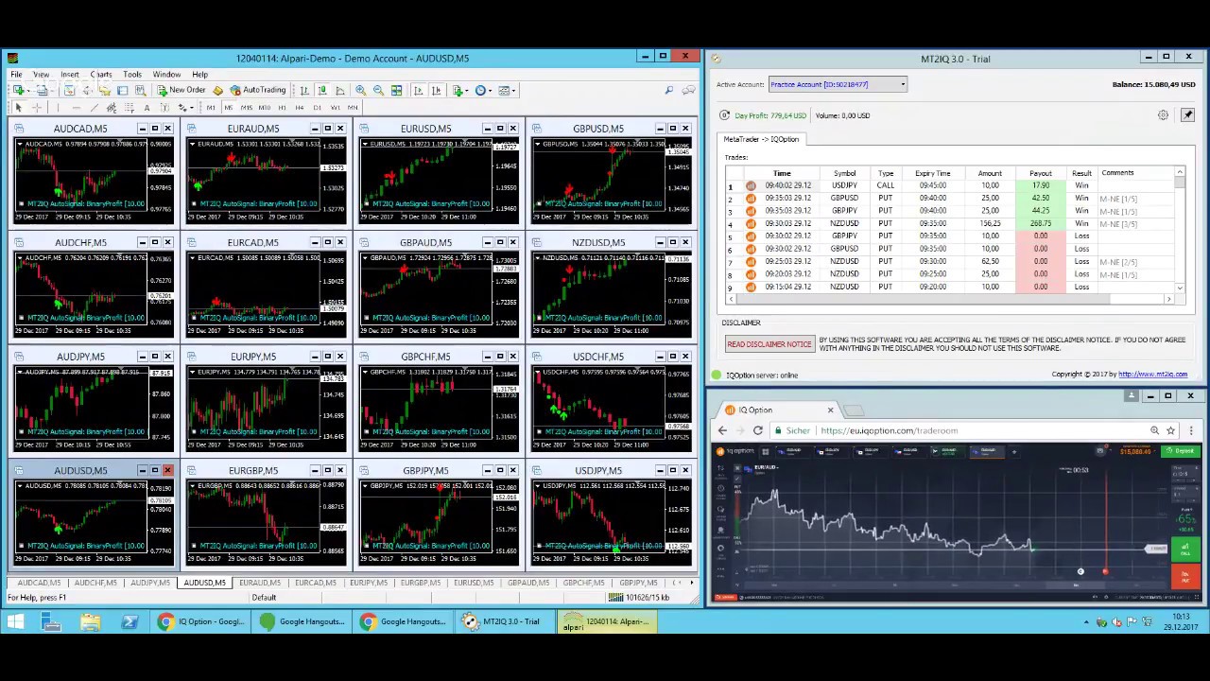Open templates dropdown in toolbar
The image size is (1210, 681).
pos(507,90)
